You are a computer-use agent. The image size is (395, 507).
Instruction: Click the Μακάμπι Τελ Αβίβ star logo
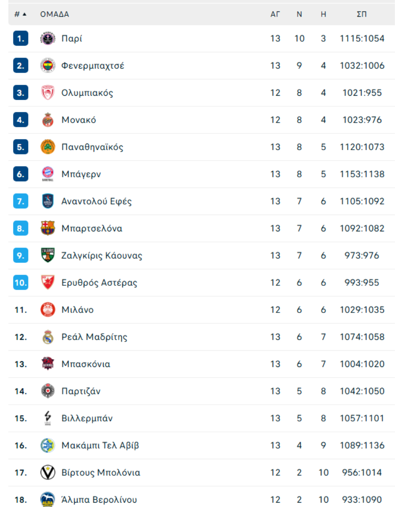[48, 445]
